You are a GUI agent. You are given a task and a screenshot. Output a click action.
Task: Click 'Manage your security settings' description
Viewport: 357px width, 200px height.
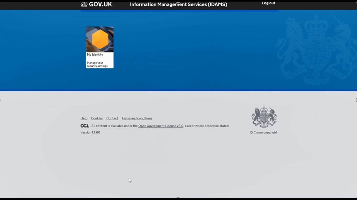pyautogui.click(x=97, y=64)
